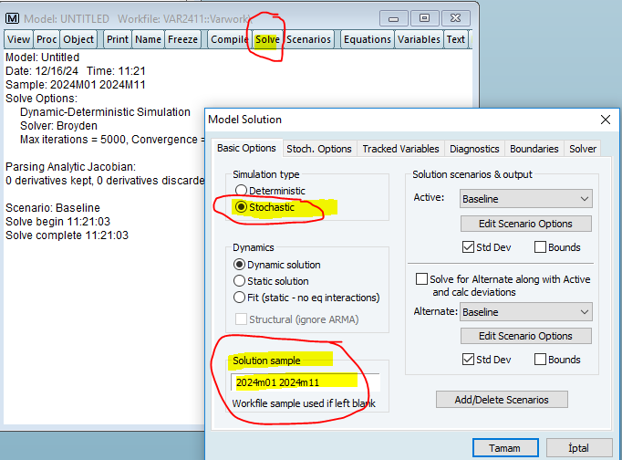Click Freeze in the model toolbar

(x=182, y=39)
